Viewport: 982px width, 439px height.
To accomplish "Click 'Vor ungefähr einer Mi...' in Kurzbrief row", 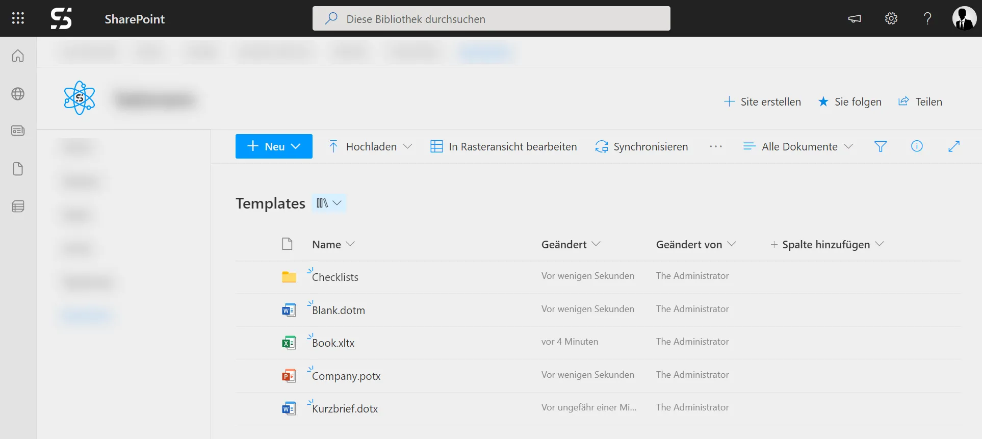I will (x=589, y=407).
